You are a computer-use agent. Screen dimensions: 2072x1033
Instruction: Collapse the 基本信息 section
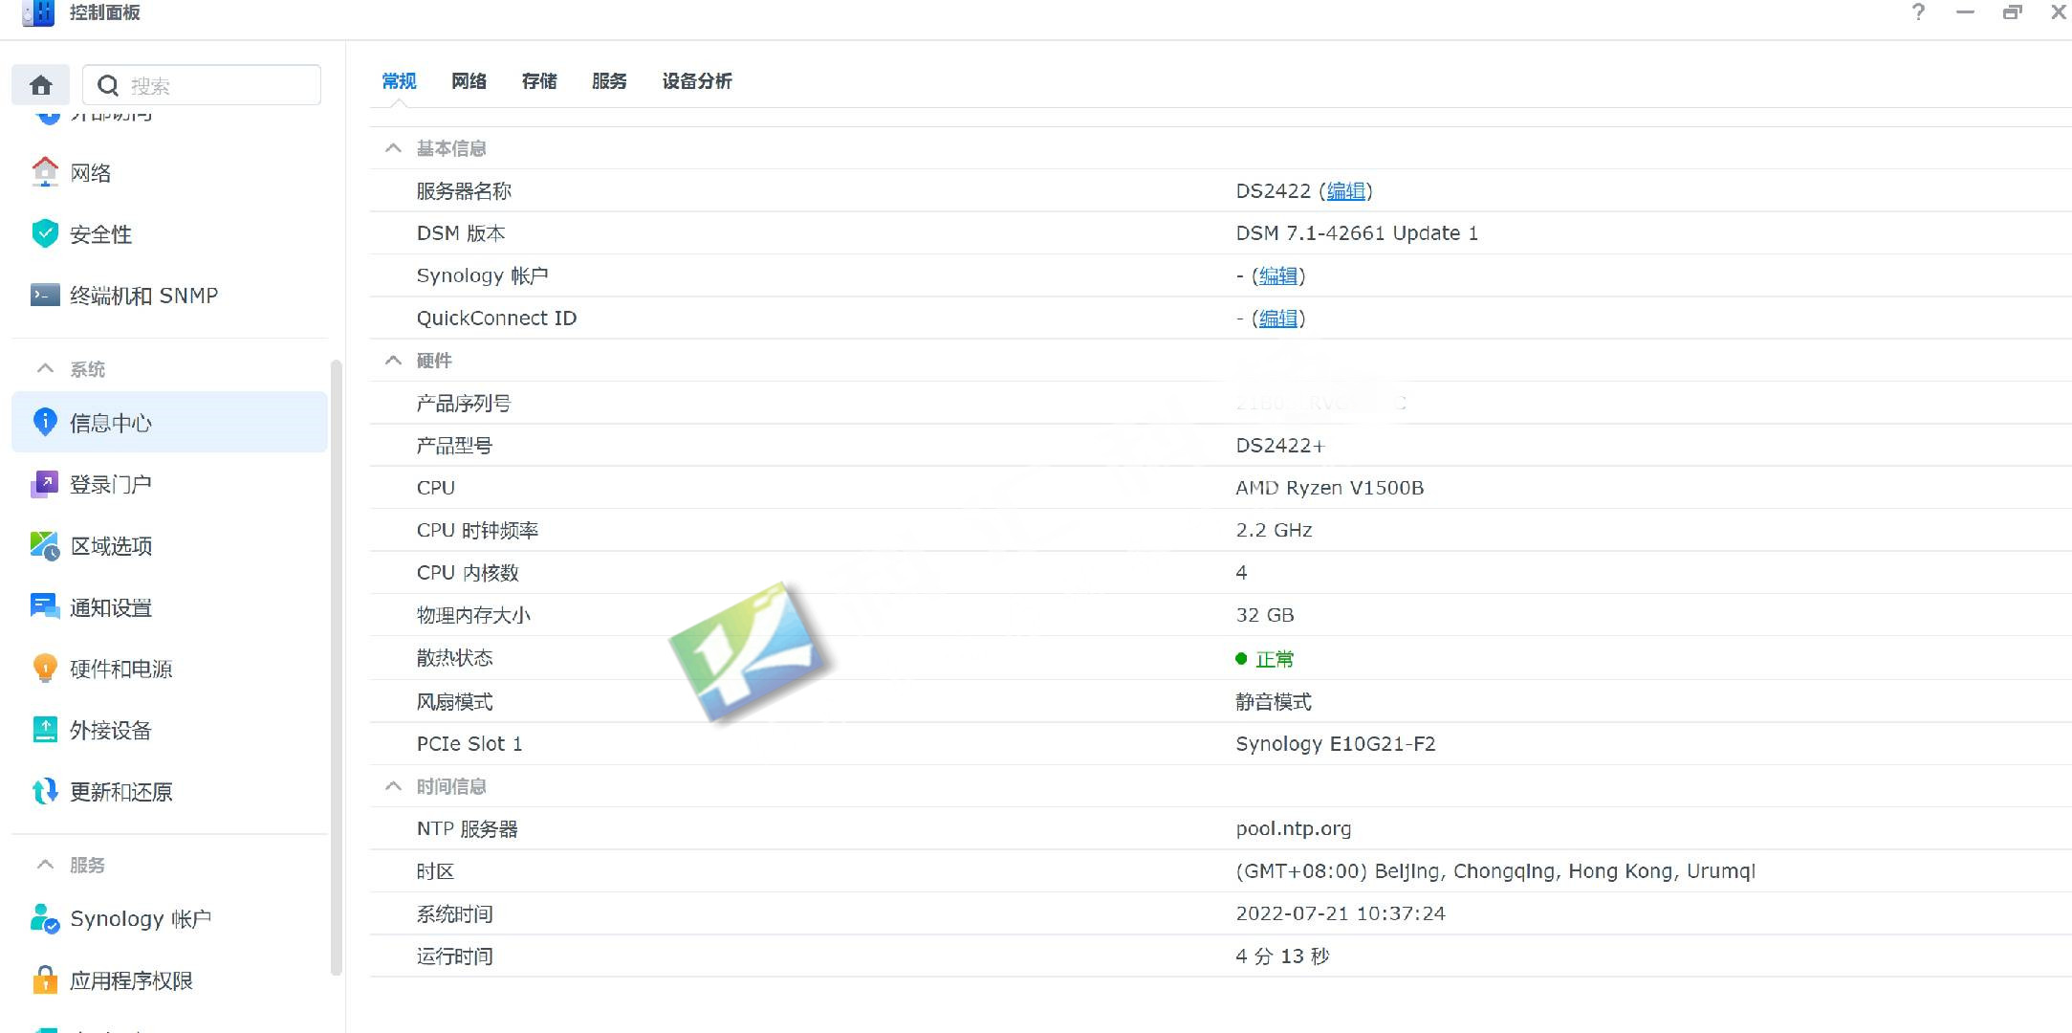coord(393,147)
